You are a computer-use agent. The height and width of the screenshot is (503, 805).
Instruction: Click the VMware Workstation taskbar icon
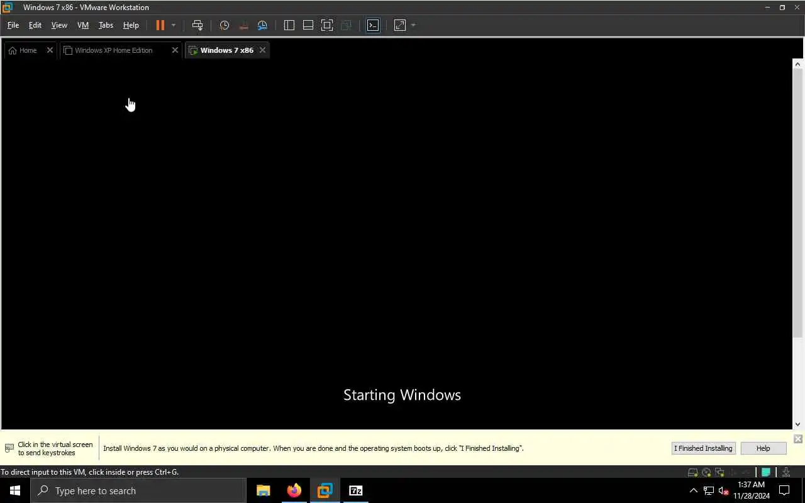point(325,490)
